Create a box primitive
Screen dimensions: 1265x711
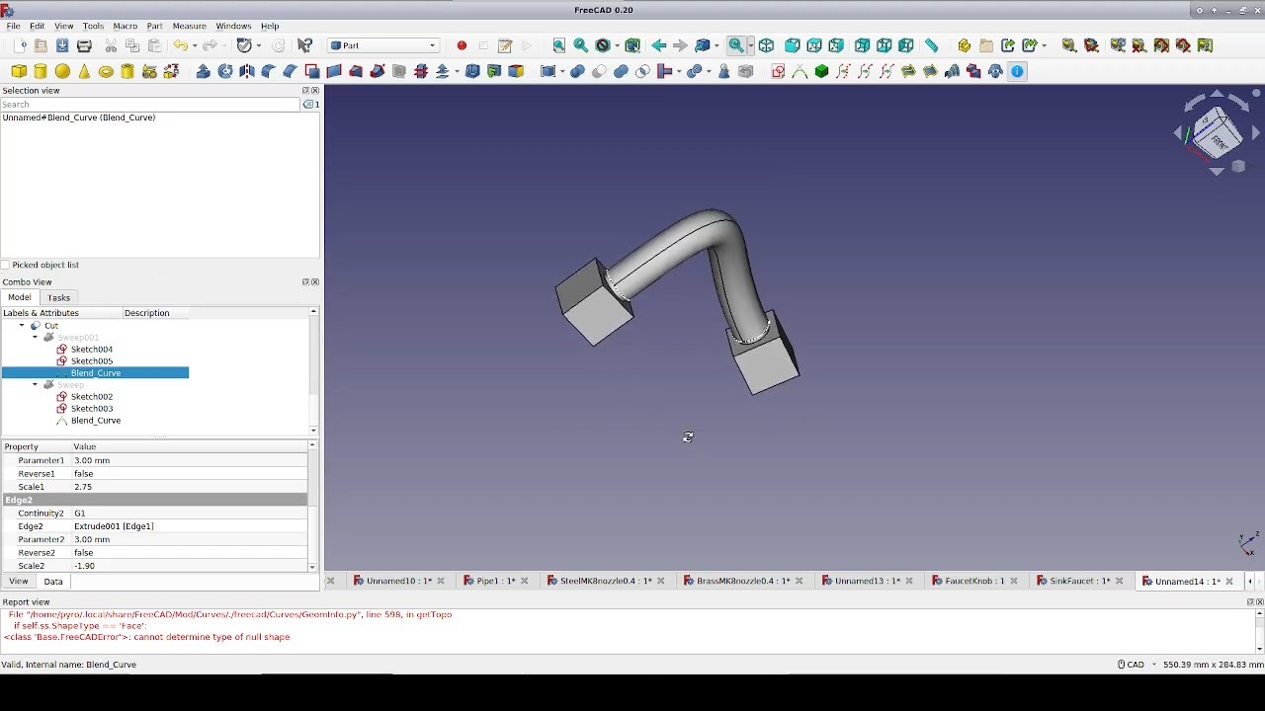point(19,71)
